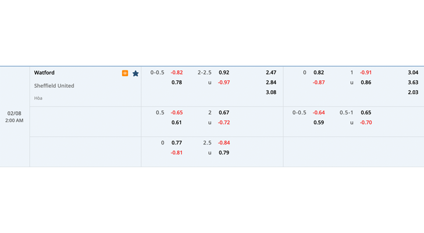Pick the 0.67 over 2 goals odds
The height and width of the screenshot is (233, 424).
(x=224, y=112)
